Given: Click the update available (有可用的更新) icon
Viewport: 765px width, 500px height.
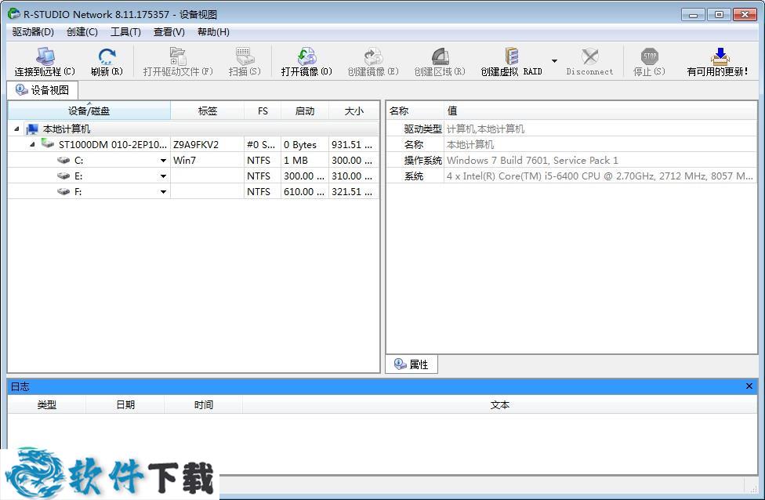Looking at the screenshot, I should 718,57.
